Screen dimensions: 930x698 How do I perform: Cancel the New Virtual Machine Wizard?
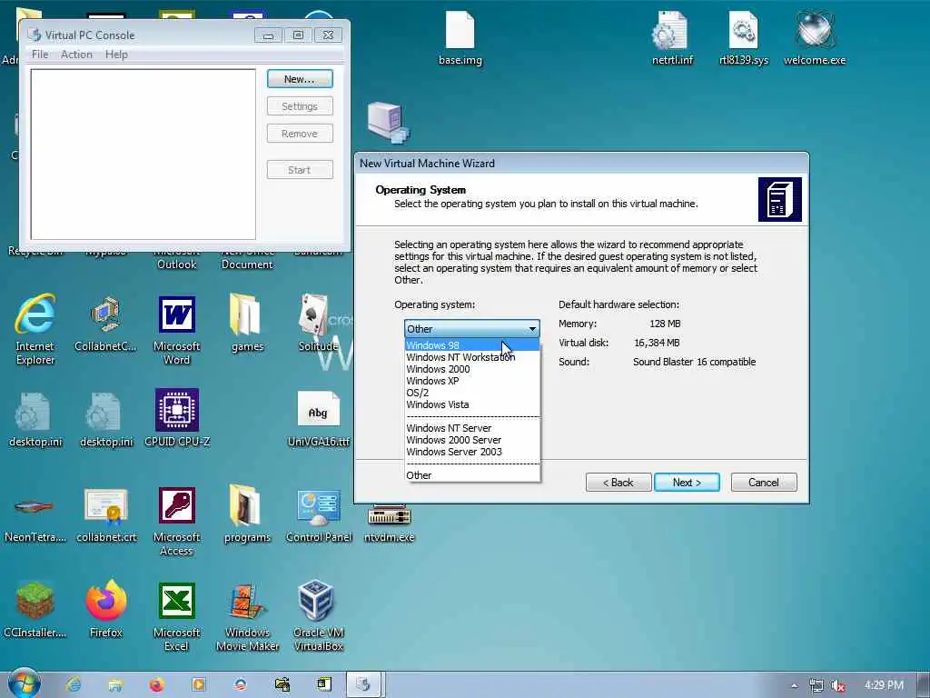click(x=764, y=483)
